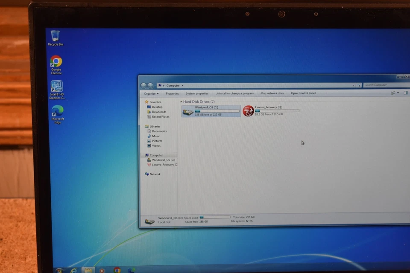The height and width of the screenshot is (273, 410).
Task: Open the Intel HD Graphics desktop shortcut
Action: (56, 87)
